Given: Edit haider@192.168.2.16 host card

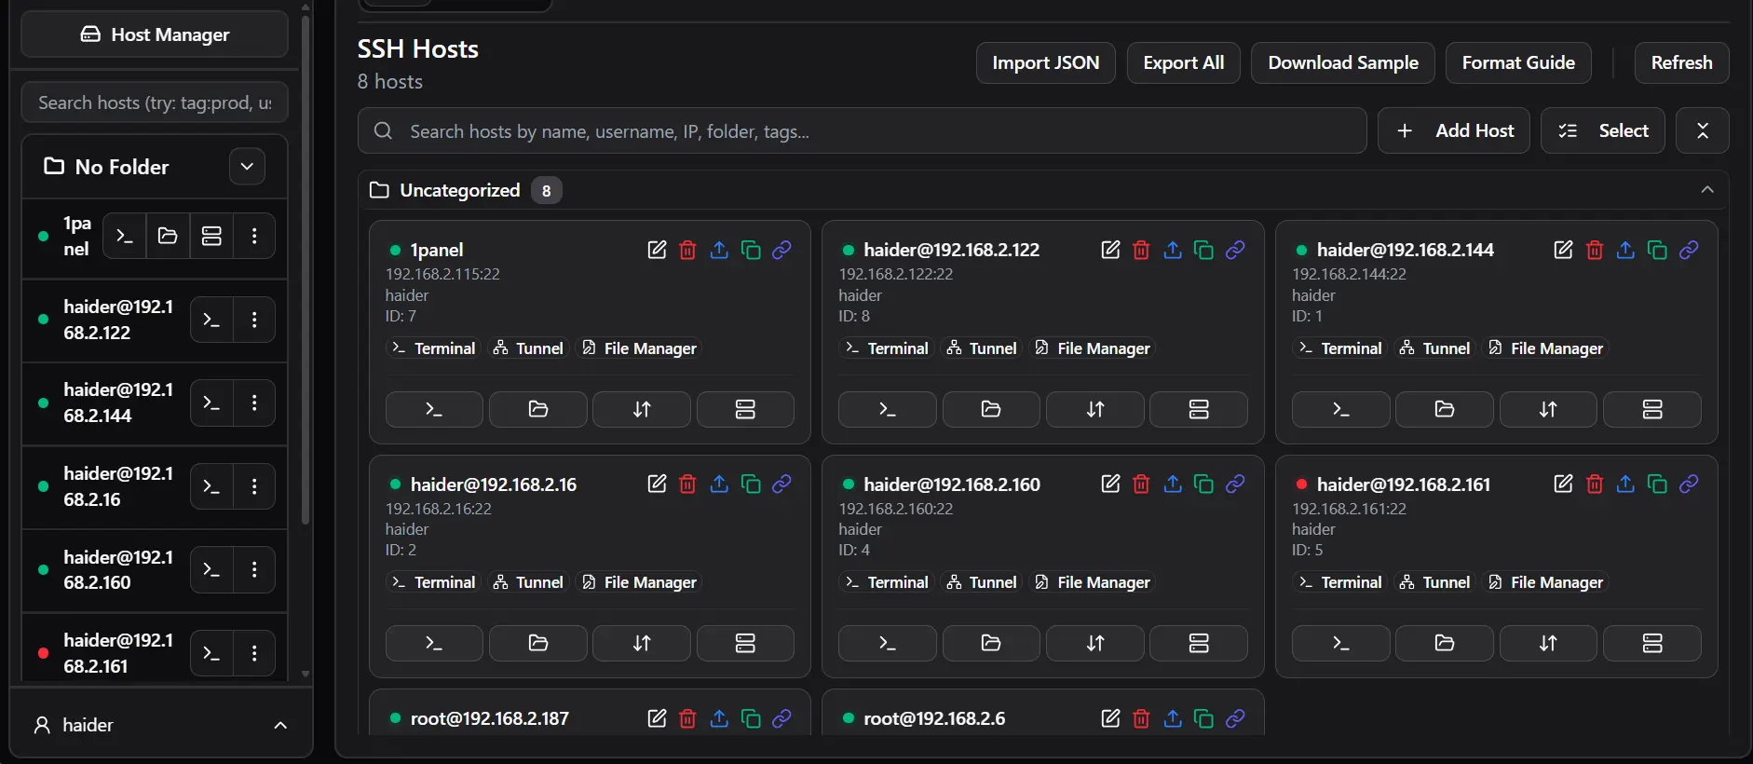Looking at the screenshot, I should (x=657, y=484).
